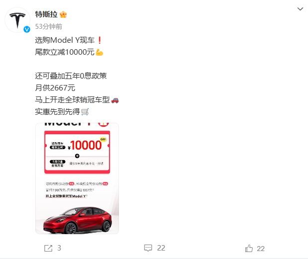Click the blue verified badge on avatar
Screen dimensions: 308x259
27,29
